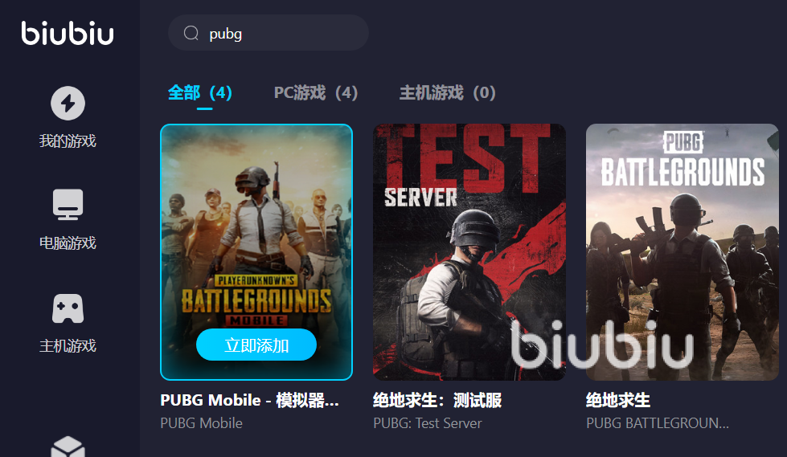Click the search magnifier icon
787x457 pixels.
[191, 33]
